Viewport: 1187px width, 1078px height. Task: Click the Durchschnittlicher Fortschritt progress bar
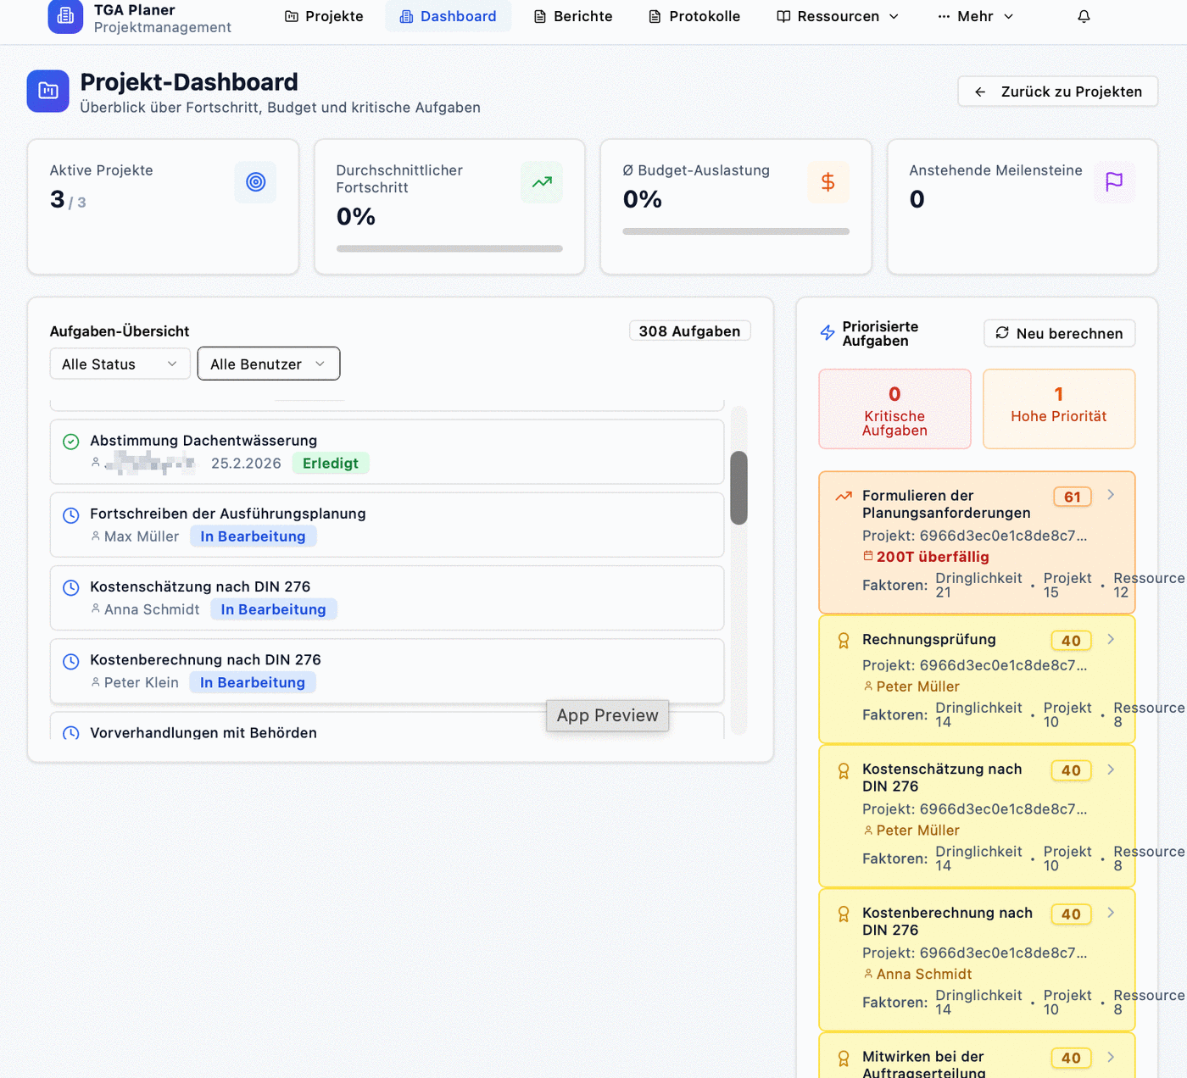(x=449, y=248)
